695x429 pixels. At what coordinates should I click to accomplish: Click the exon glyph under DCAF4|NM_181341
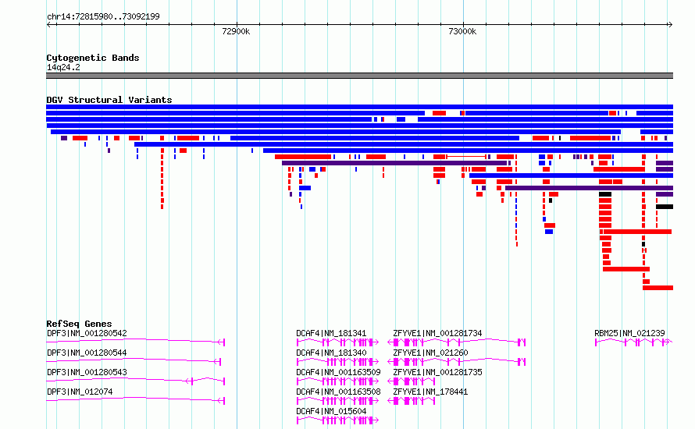338,342
